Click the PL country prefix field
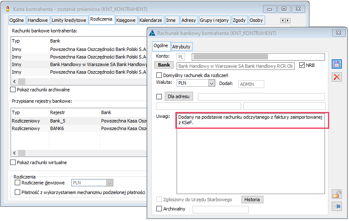 click(x=181, y=57)
